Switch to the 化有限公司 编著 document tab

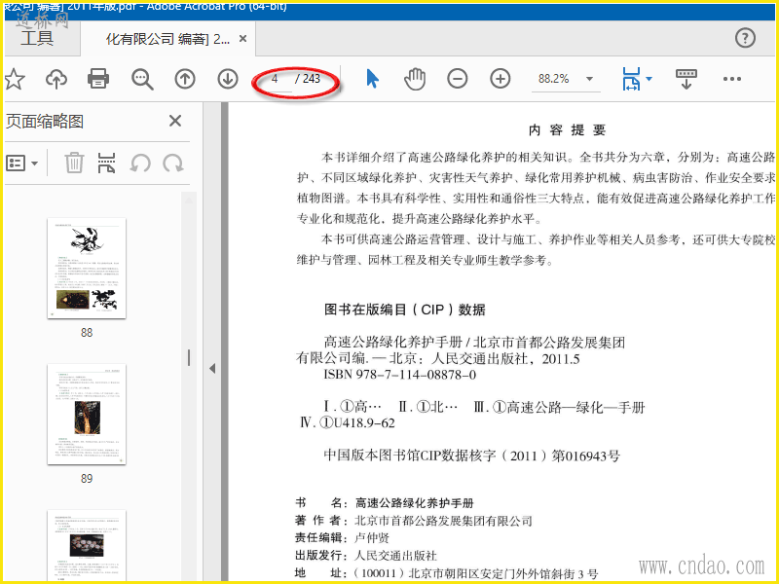167,39
